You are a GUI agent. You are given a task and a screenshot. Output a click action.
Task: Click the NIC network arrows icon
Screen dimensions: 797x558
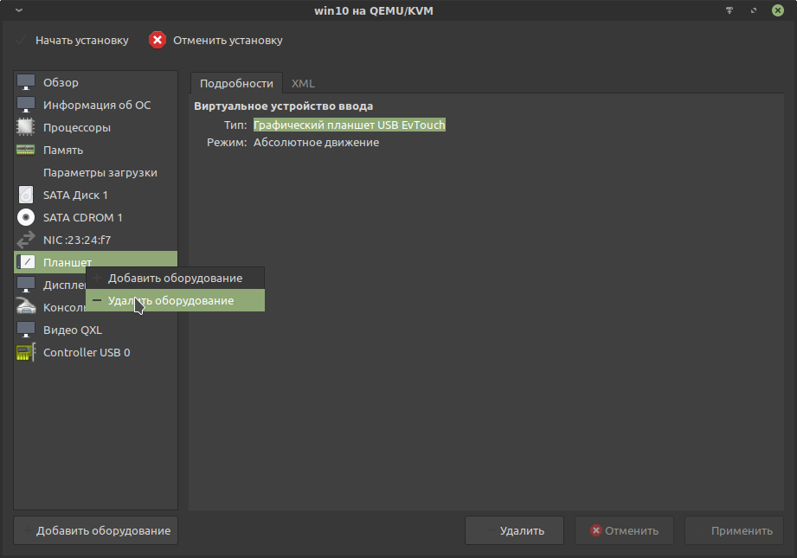pyautogui.click(x=26, y=240)
